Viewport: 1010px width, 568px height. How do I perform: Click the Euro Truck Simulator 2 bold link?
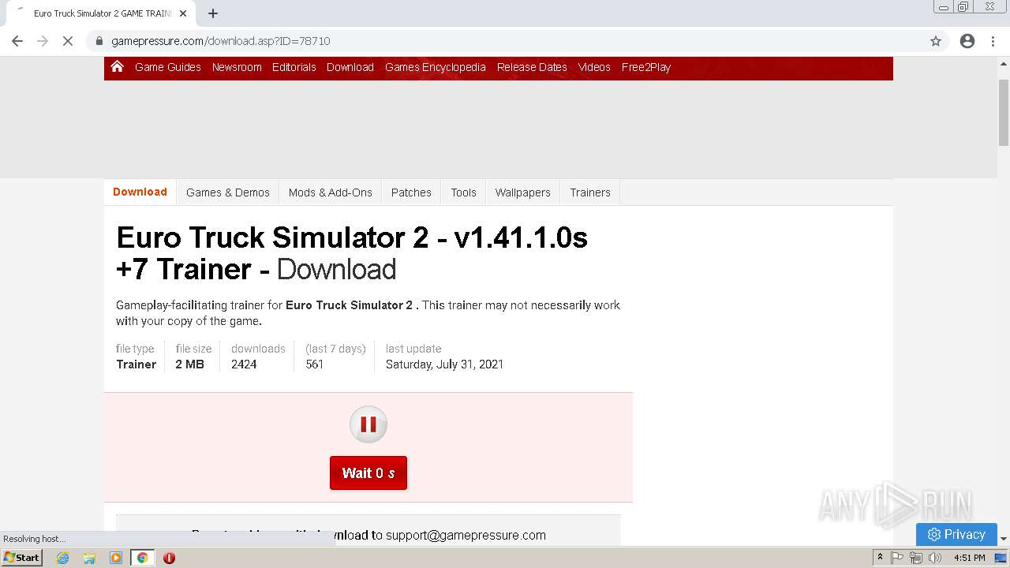tap(349, 305)
